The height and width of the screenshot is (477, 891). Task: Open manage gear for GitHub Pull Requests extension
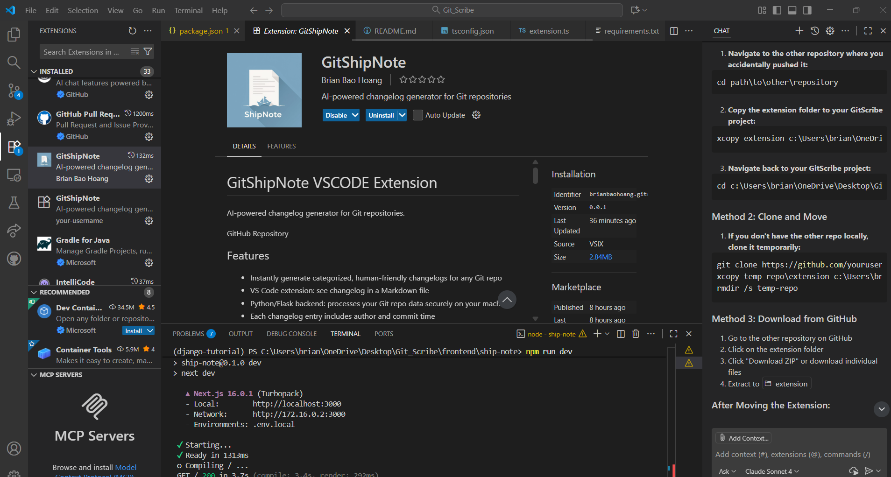click(x=149, y=137)
